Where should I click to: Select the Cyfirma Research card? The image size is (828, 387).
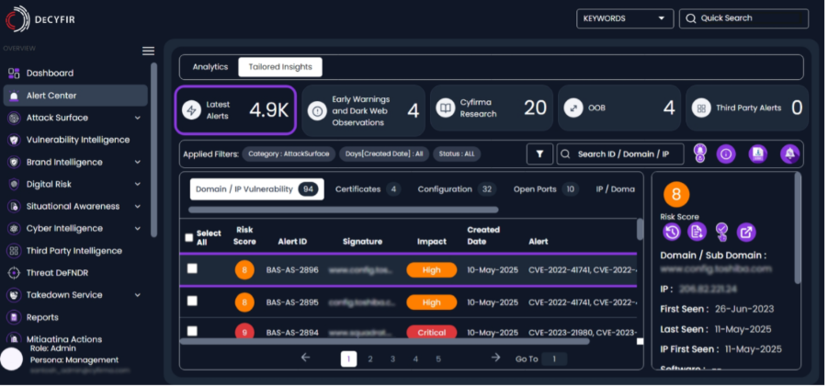(492, 108)
